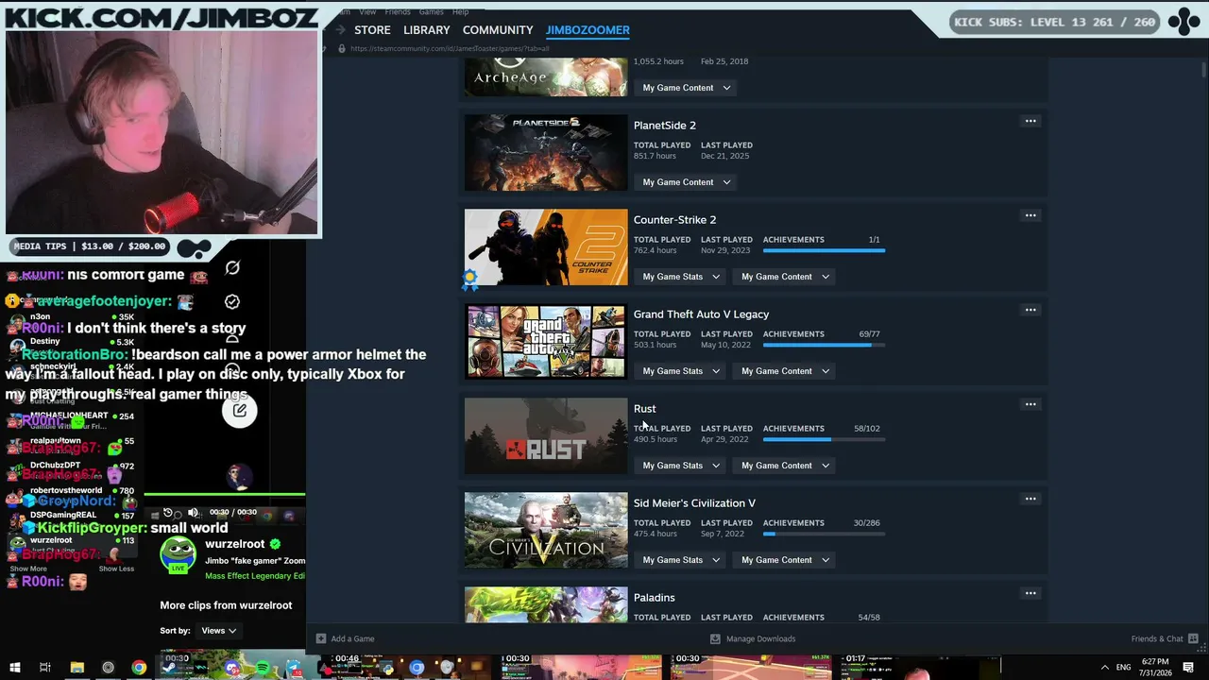Click the Rust achievements progress bar
This screenshot has width=1209, height=680.
pos(824,440)
